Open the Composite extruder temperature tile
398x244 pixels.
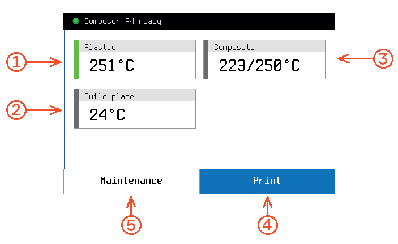264,59
